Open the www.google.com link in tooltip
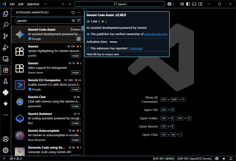 [x=156, y=34]
